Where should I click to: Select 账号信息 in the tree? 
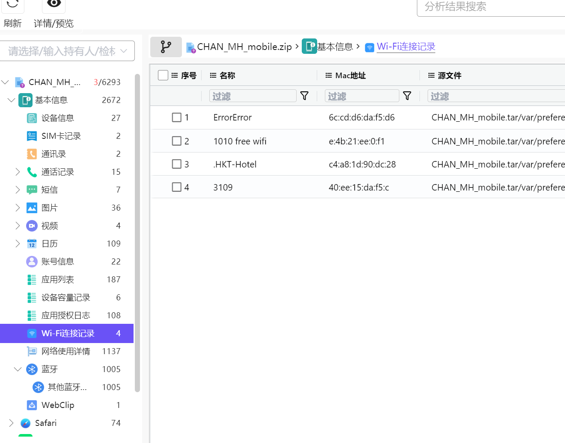(58, 261)
